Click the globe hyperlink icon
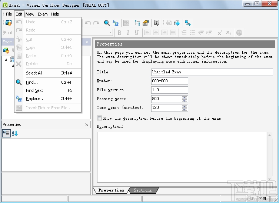This screenshot has width=279, height=203. pos(239,33)
